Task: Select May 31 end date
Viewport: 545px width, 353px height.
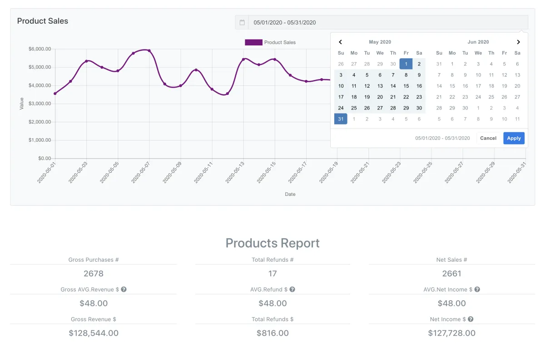Action: (341, 119)
